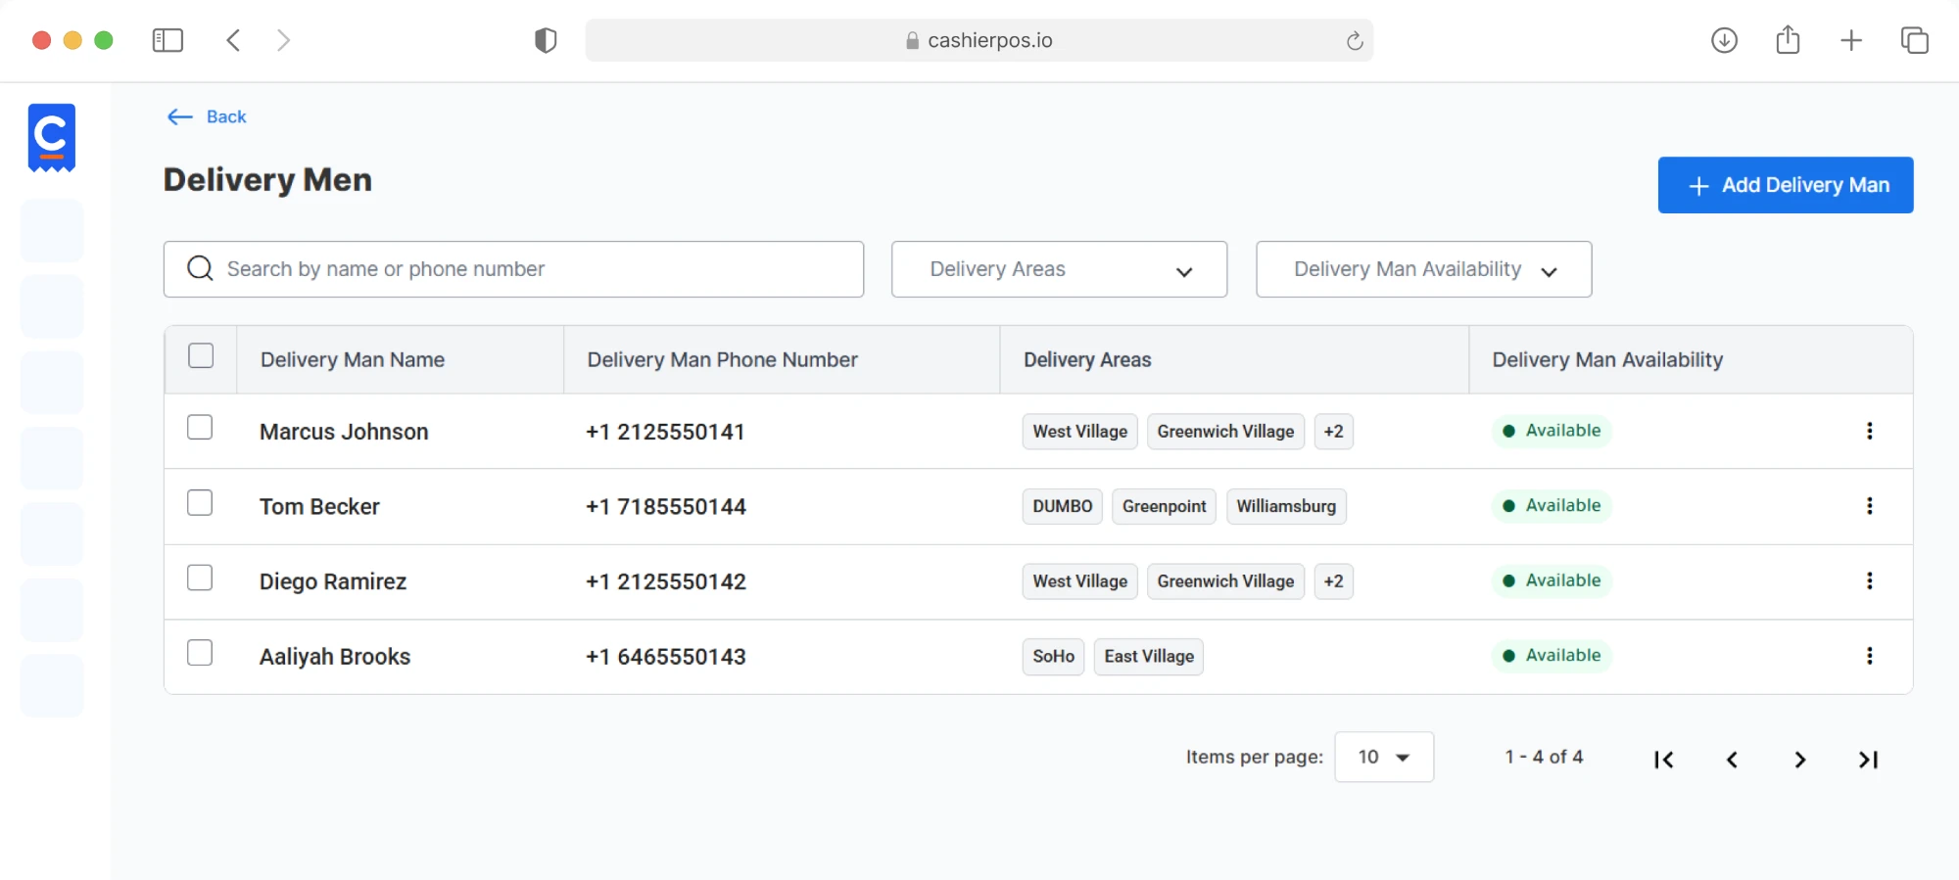Screen dimensions: 1959x880
Task: Click the Back link
Action: [x=207, y=116]
